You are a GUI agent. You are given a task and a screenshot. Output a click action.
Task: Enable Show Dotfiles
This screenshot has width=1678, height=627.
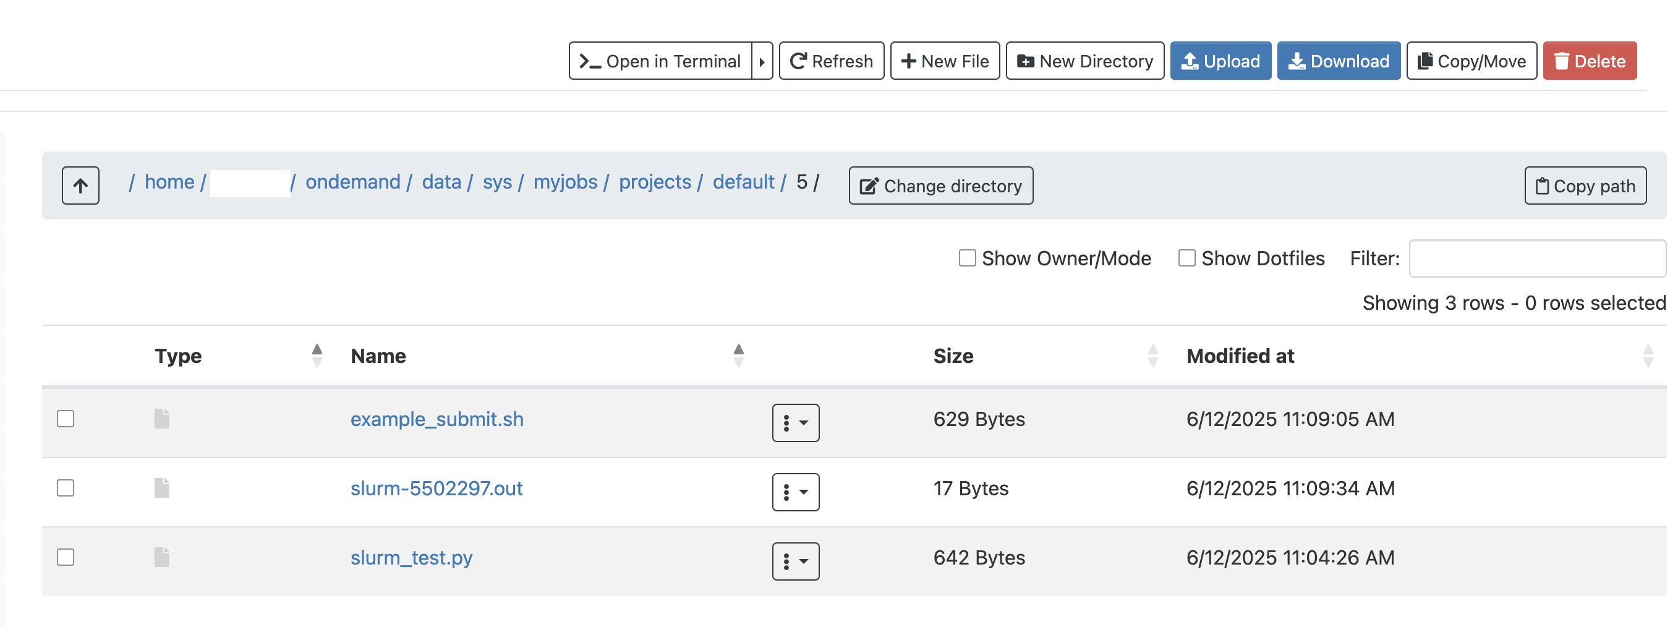click(1186, 258)
